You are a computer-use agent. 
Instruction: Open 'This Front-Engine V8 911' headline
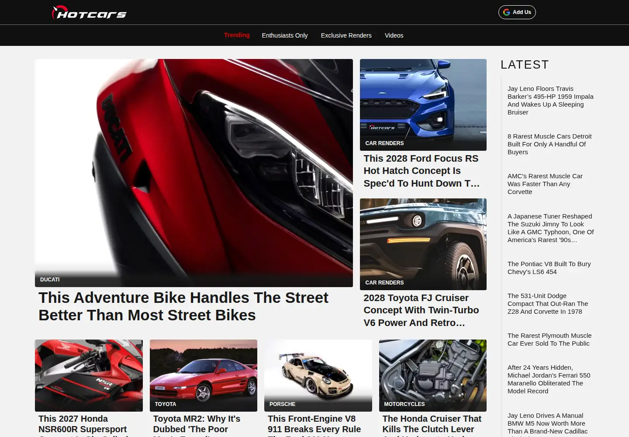tap(314, 426)
